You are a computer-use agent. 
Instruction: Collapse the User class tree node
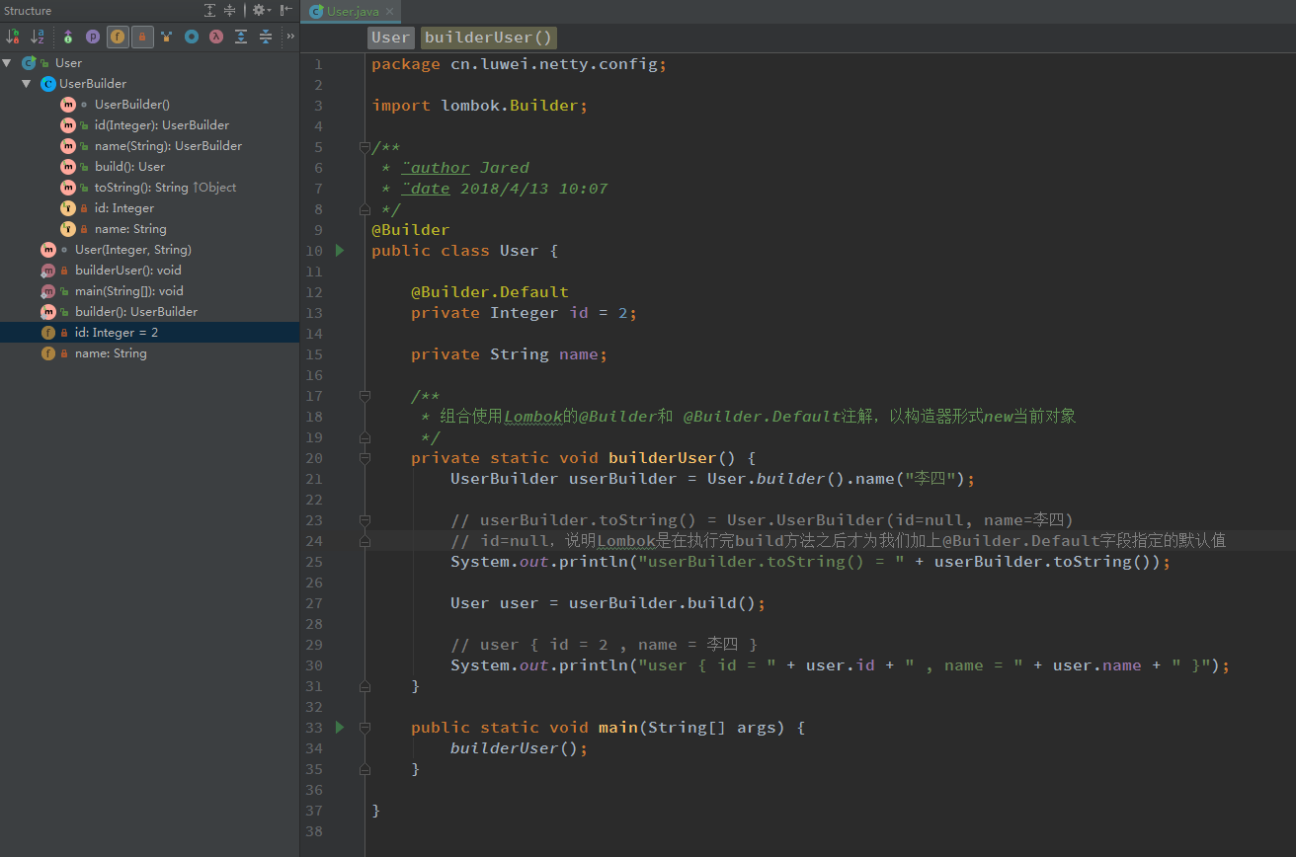coord(8,62)
